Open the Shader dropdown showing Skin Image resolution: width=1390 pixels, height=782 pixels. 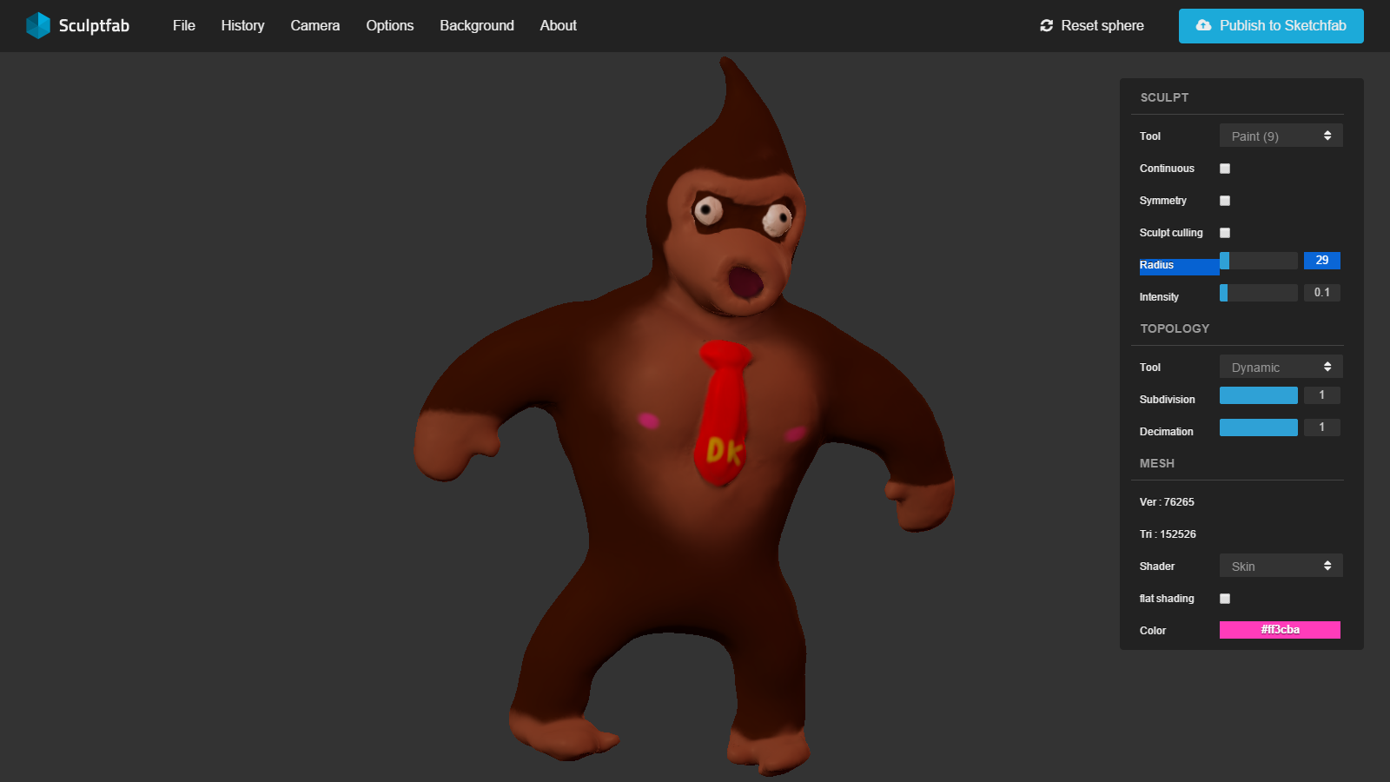pos(1281,566)
